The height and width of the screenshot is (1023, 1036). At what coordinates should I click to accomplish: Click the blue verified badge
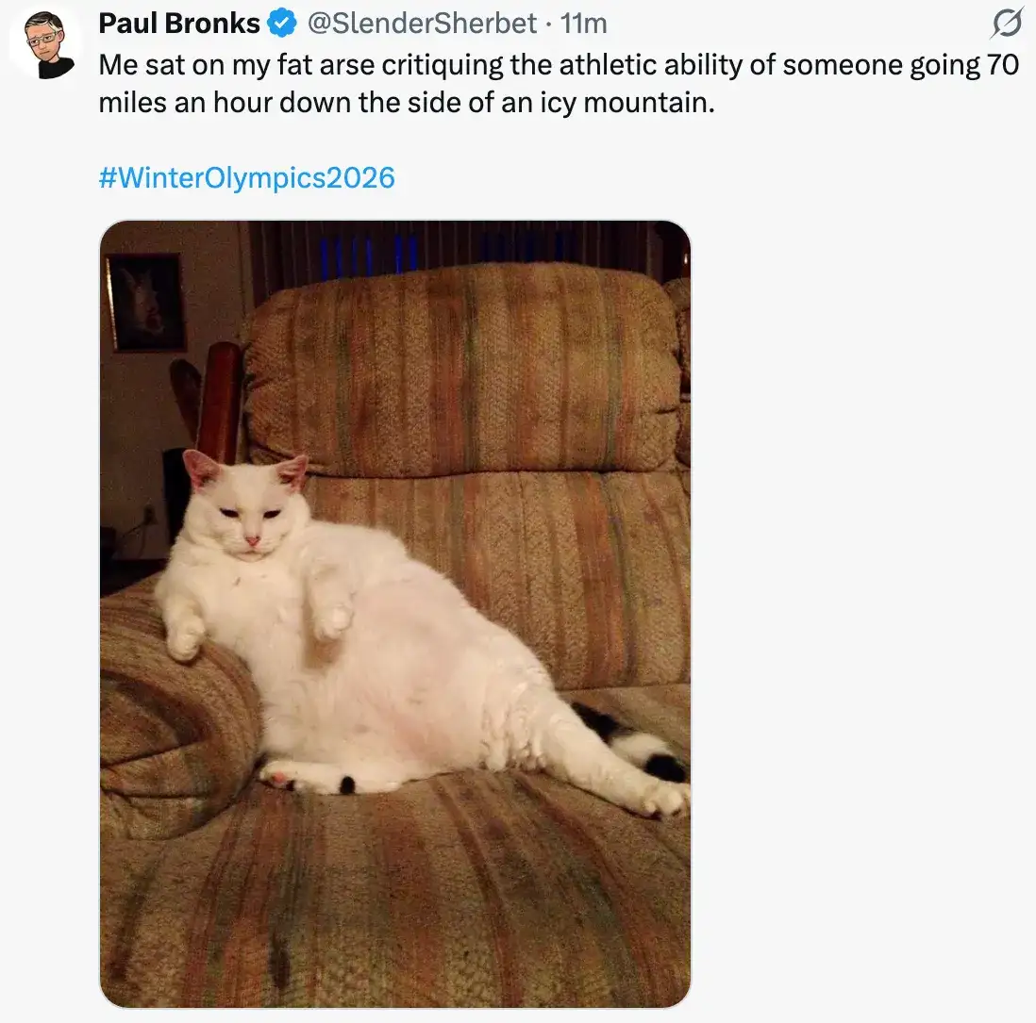pos(281,24)
